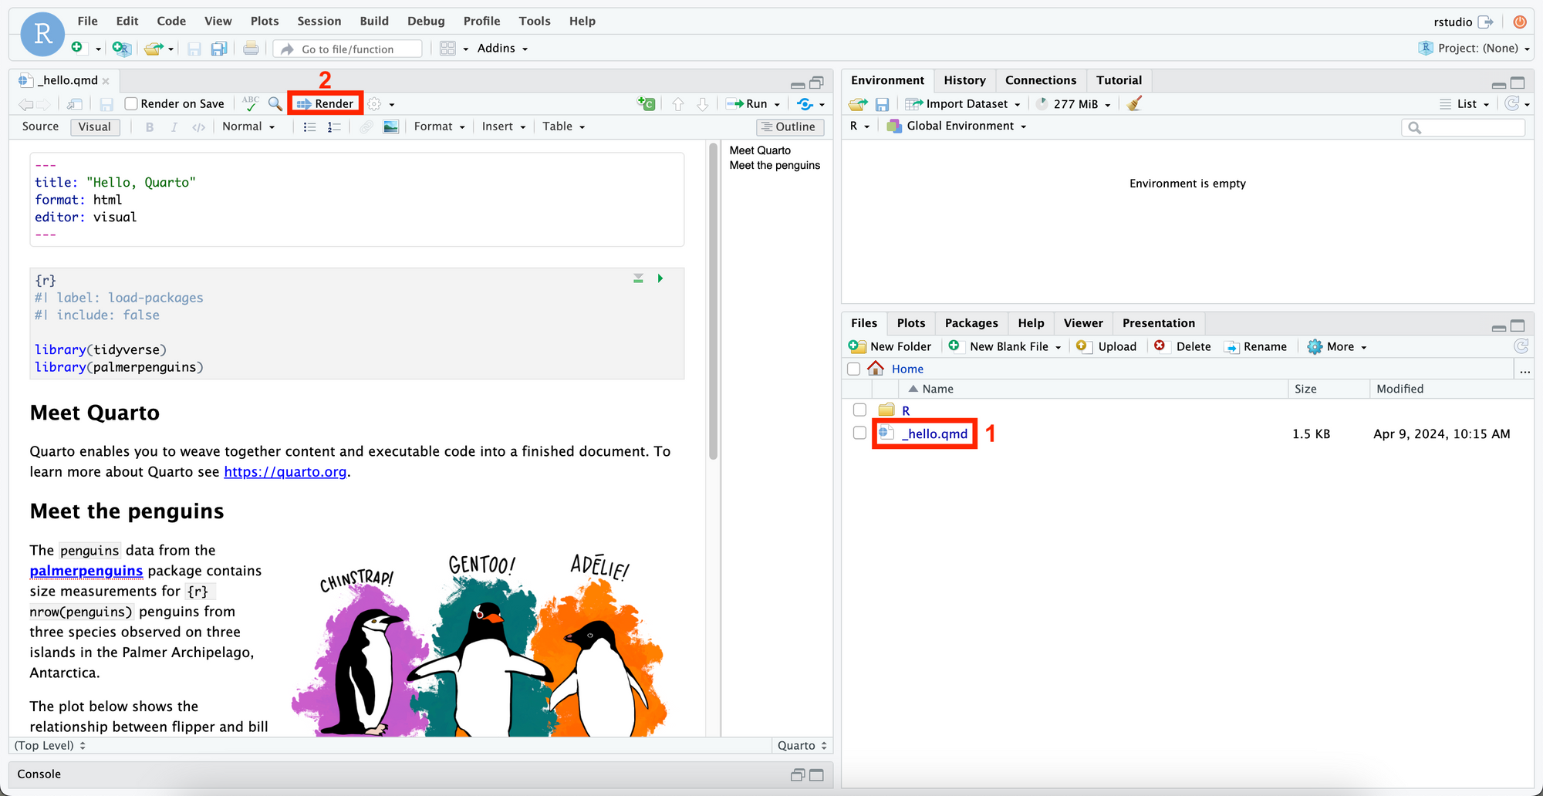Viewport: 1543px width, 796px height.
Task: Click the Upload button
Action: tap(1107, 346)
